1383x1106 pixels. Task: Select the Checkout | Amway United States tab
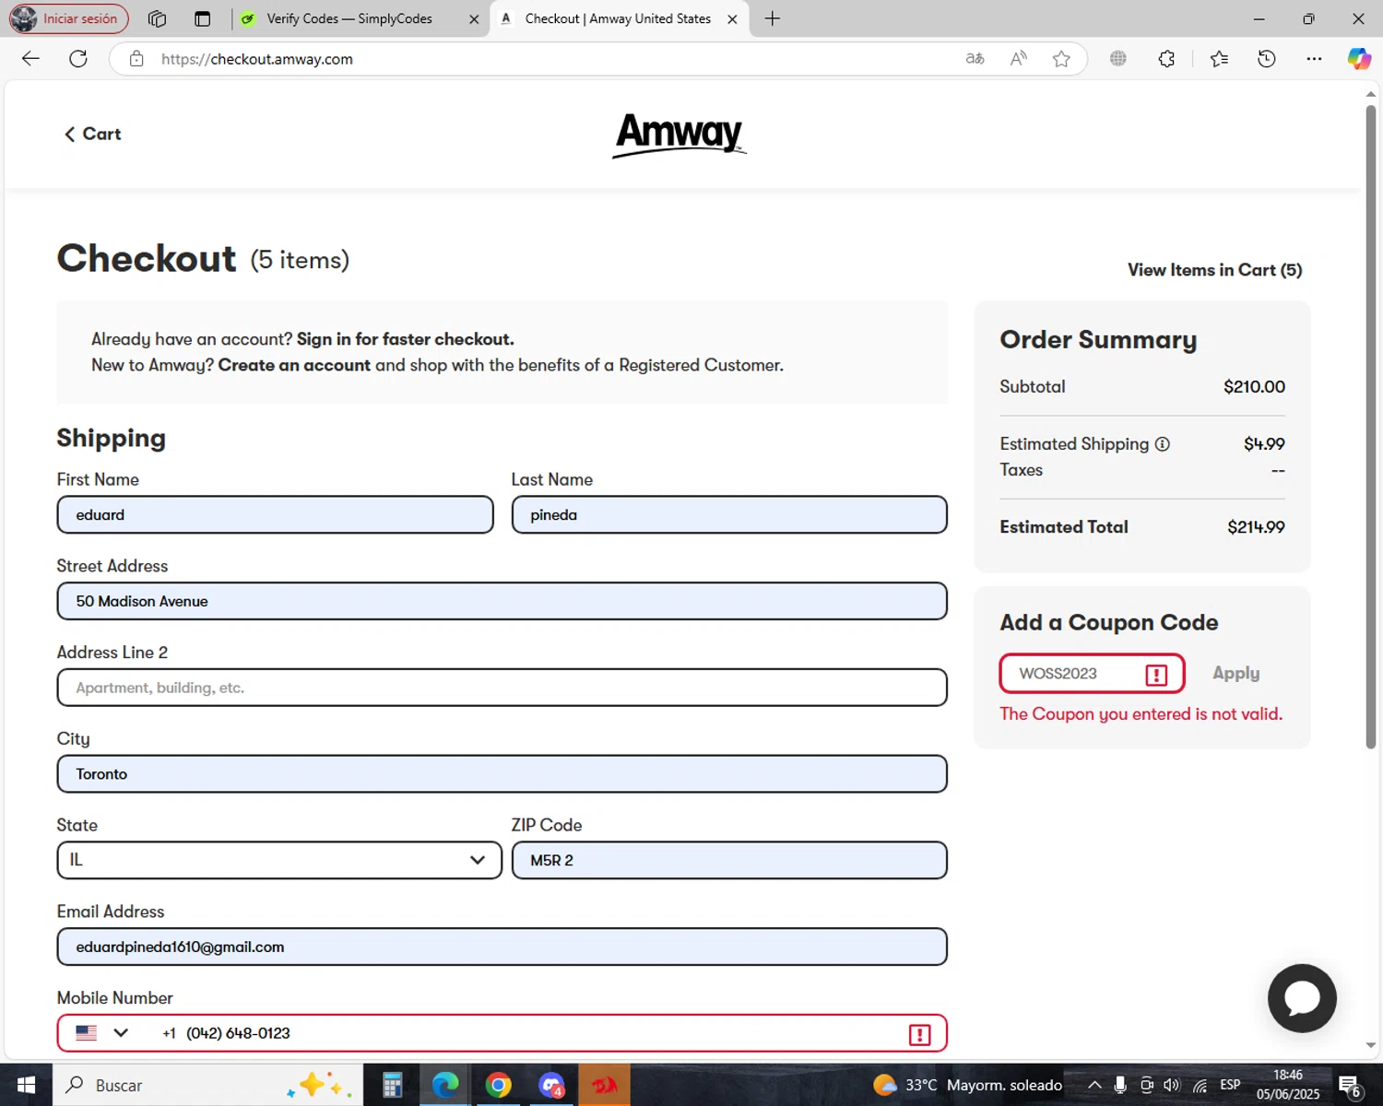point(618,18)
